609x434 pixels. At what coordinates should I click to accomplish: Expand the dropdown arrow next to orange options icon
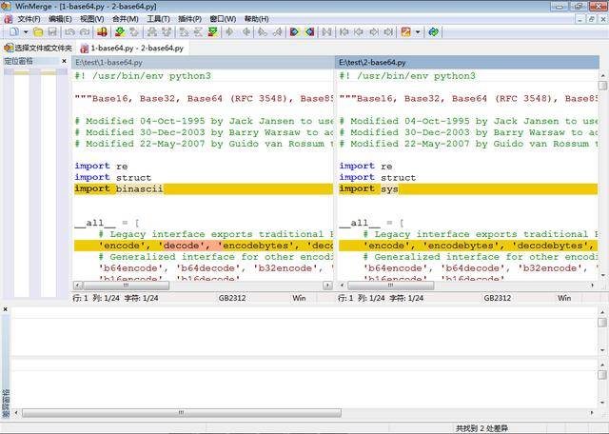[x=418, y=31]
